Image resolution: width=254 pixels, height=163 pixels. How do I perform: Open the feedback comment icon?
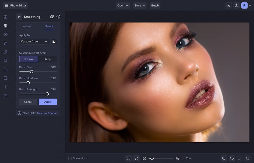[x=228, y=5]
